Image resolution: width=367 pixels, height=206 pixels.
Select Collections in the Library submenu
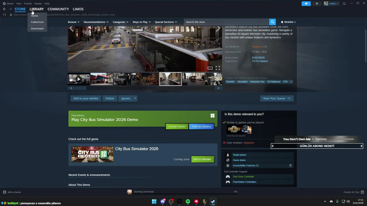[x=37, y=22]
